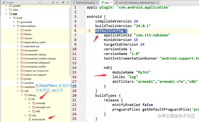
Task: Click the text compileSdkVersion 24
Action: pos(117,21)
